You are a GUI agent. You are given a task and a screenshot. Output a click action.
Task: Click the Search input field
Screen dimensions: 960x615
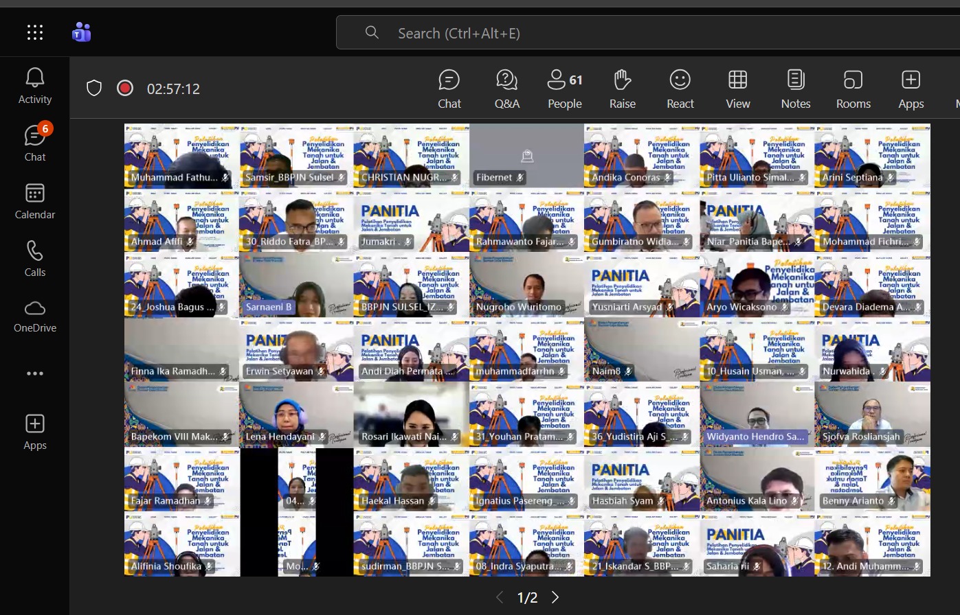click(x=618, y=33)
